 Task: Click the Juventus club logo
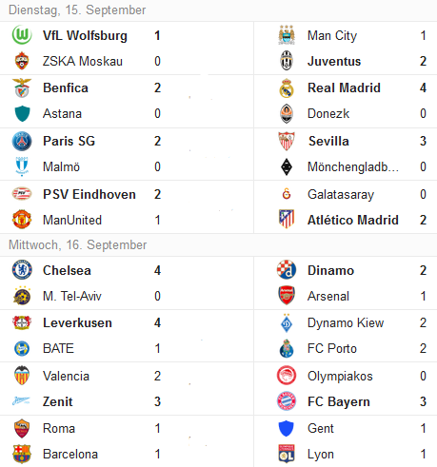tap(287, 61)
